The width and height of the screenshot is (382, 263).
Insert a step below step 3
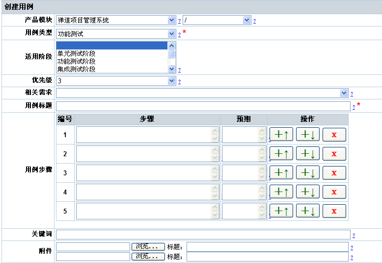click(308, 172)
